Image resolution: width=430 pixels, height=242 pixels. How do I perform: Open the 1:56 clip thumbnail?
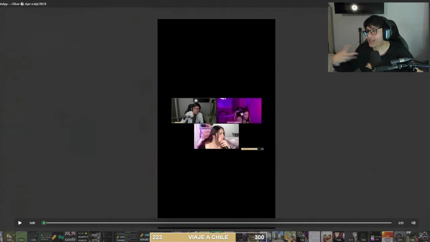point(339,237)
